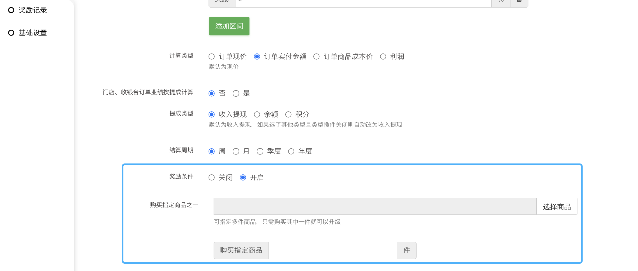Select 否 for 门店、收银台订单业绩按提成计算

click(x=212, y=94)
